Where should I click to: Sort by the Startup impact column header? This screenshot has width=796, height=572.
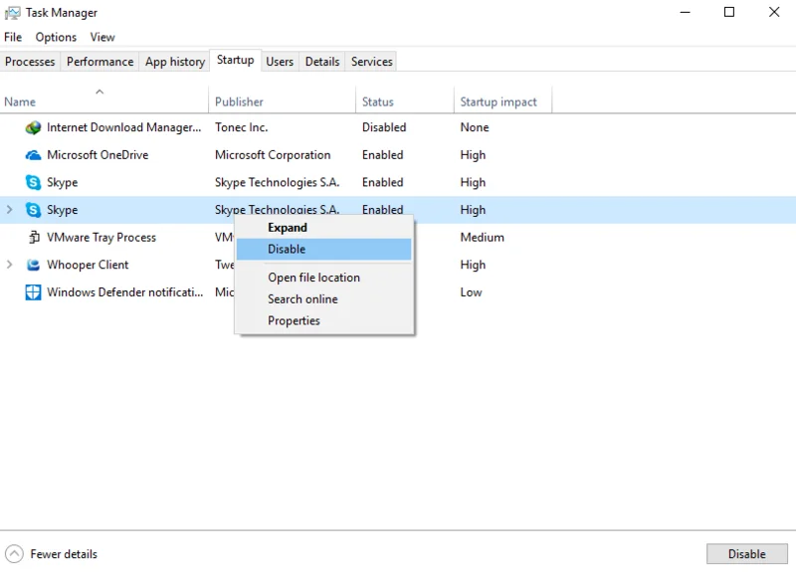click(x=502, y=101)
